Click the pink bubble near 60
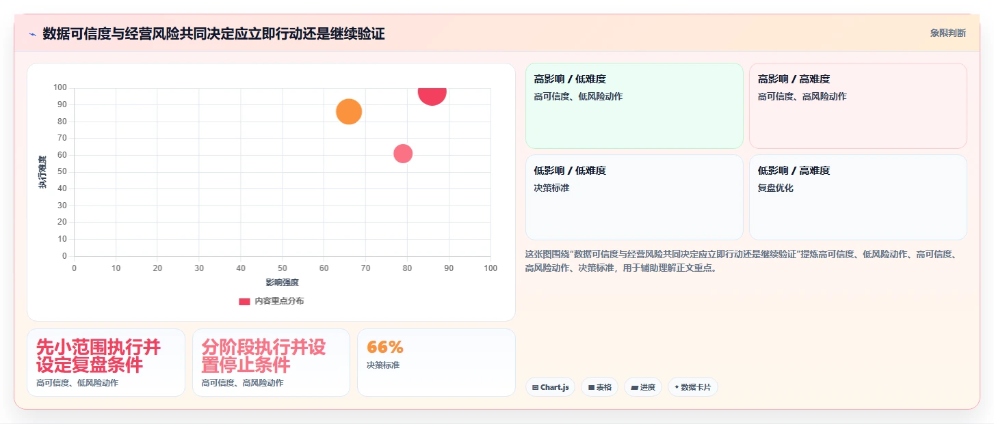994x424 pixels. click(x=403, y=154)
